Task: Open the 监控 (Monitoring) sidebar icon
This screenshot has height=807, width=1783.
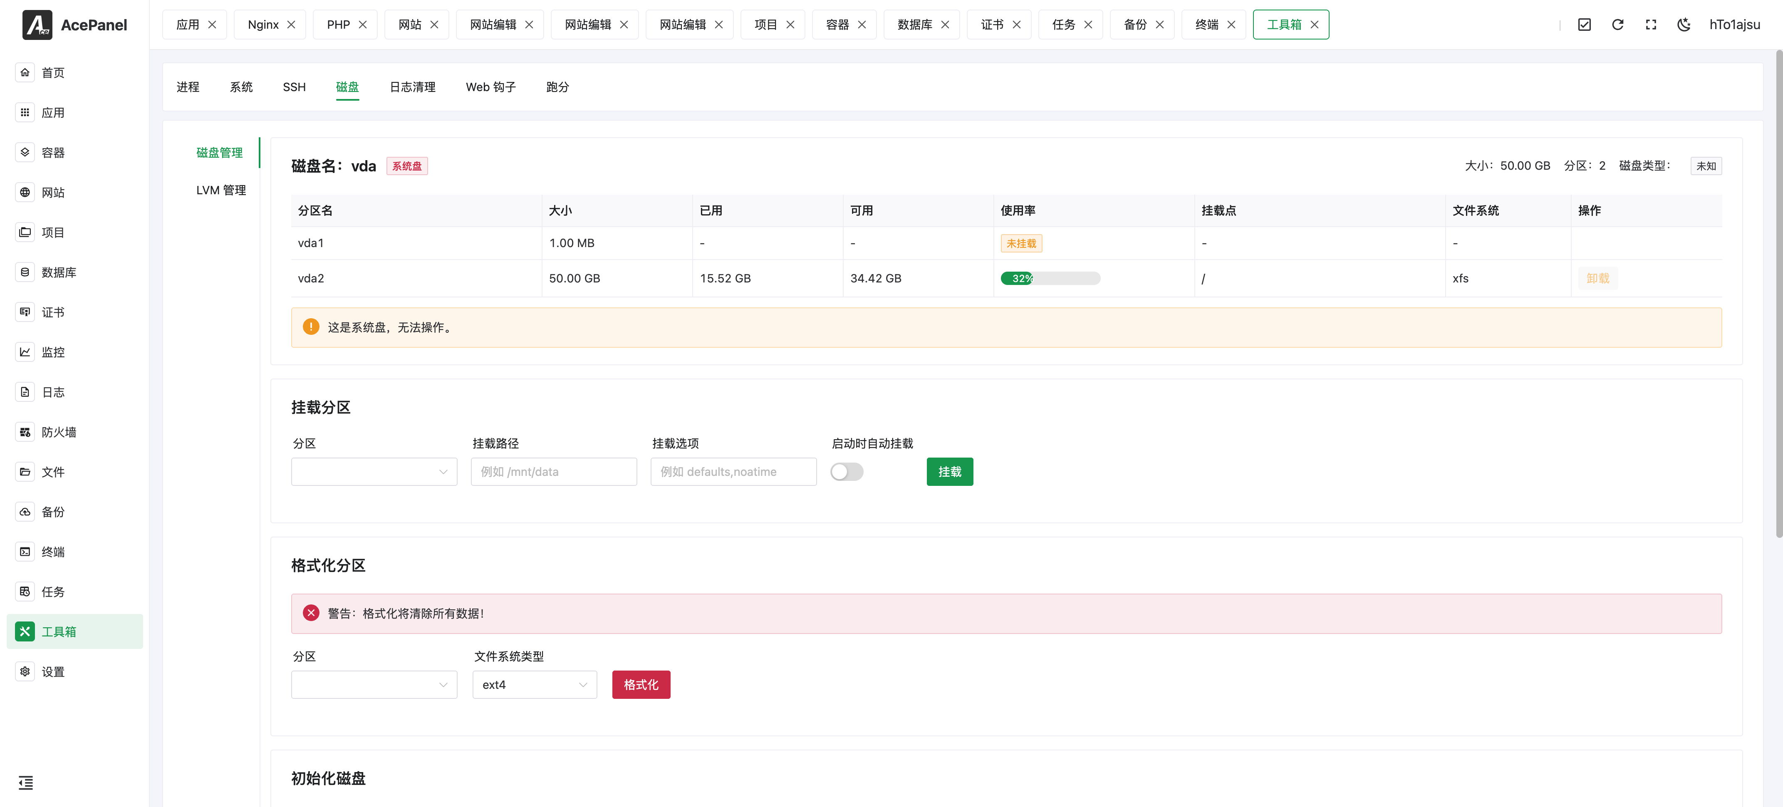Action: 25,352
